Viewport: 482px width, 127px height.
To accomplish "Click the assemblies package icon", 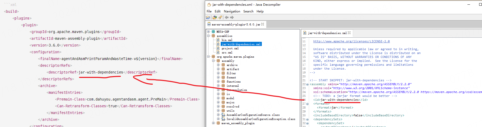I will point(213,36).
